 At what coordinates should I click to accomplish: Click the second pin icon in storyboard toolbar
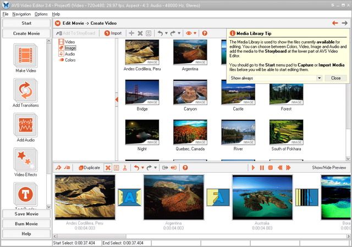[67, 168]
